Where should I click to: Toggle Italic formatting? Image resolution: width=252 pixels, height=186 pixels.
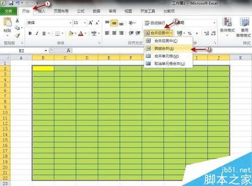click(x=37, y=33)
